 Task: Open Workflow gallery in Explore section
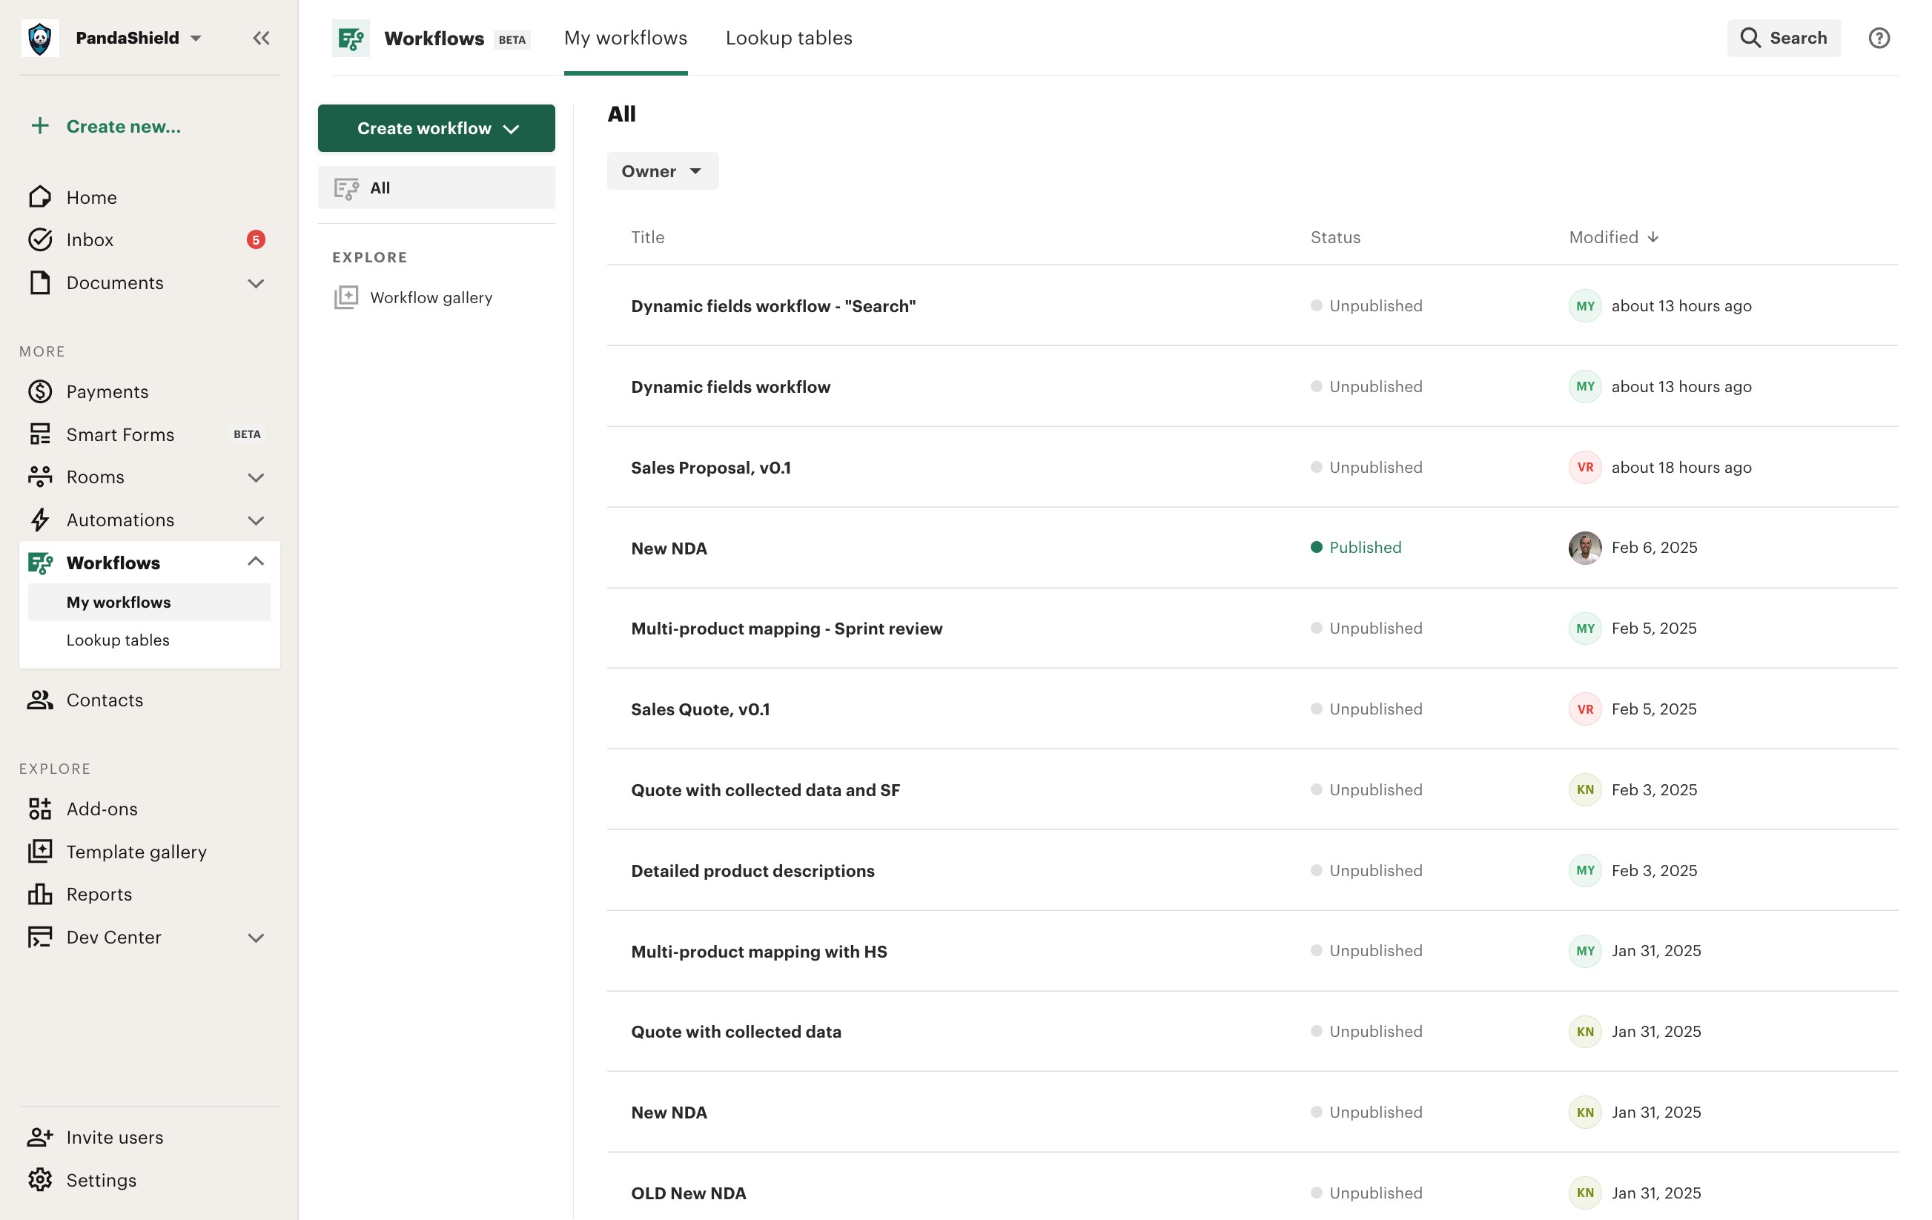tap(430, 297)
